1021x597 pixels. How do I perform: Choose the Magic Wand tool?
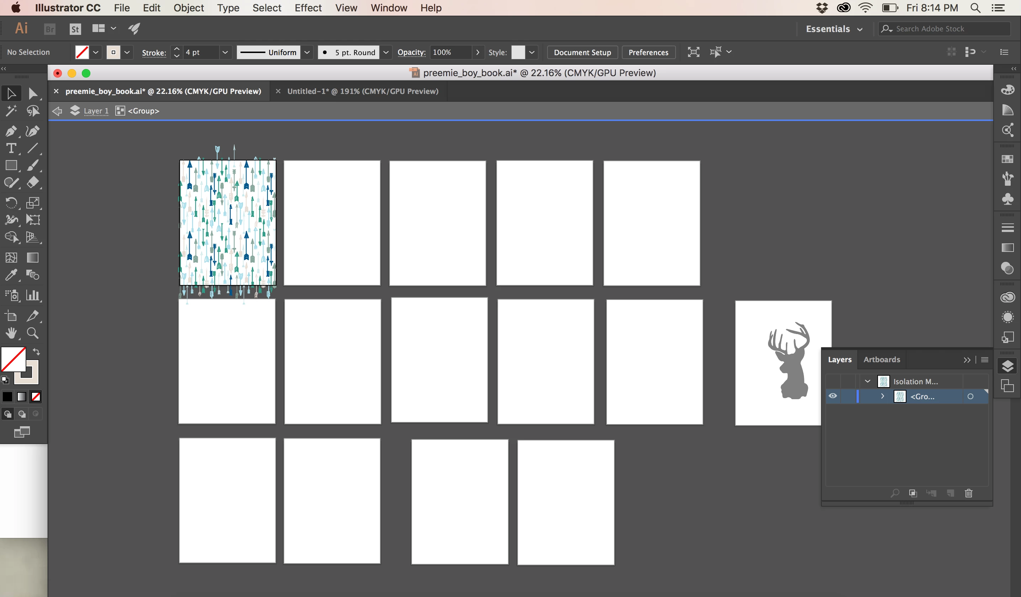[11, 111]
